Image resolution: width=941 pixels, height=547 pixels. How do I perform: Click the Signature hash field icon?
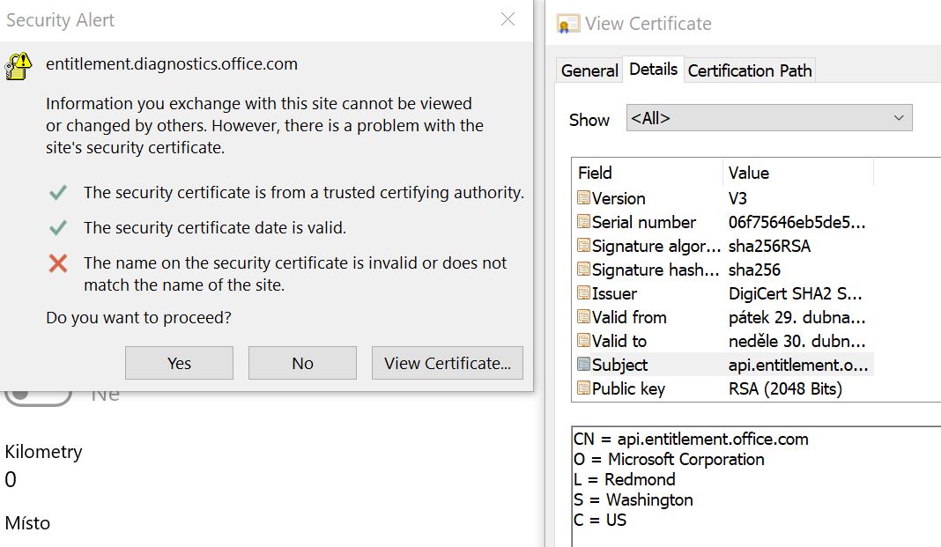click(583, 270)
